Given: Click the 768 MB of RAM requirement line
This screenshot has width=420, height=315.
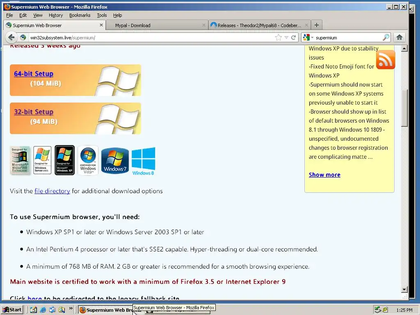Looking at the screenshot, I should (168, 267).
